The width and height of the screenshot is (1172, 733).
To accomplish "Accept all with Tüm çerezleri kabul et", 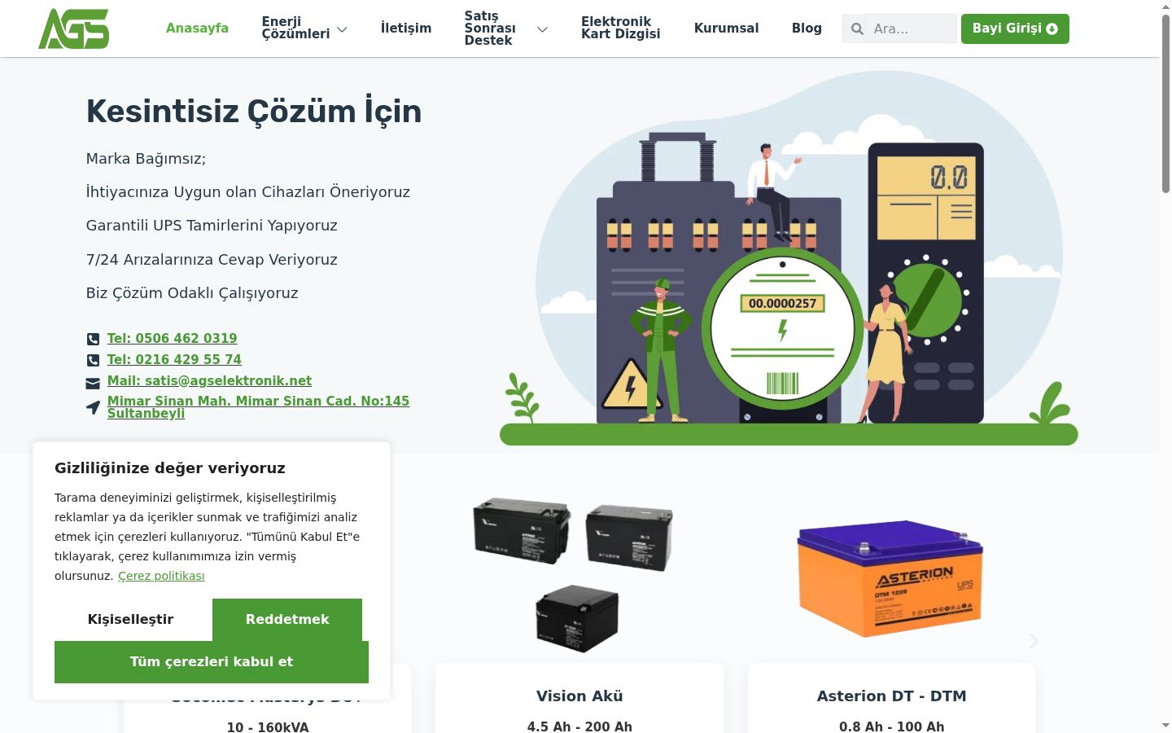I will (212, 662).
